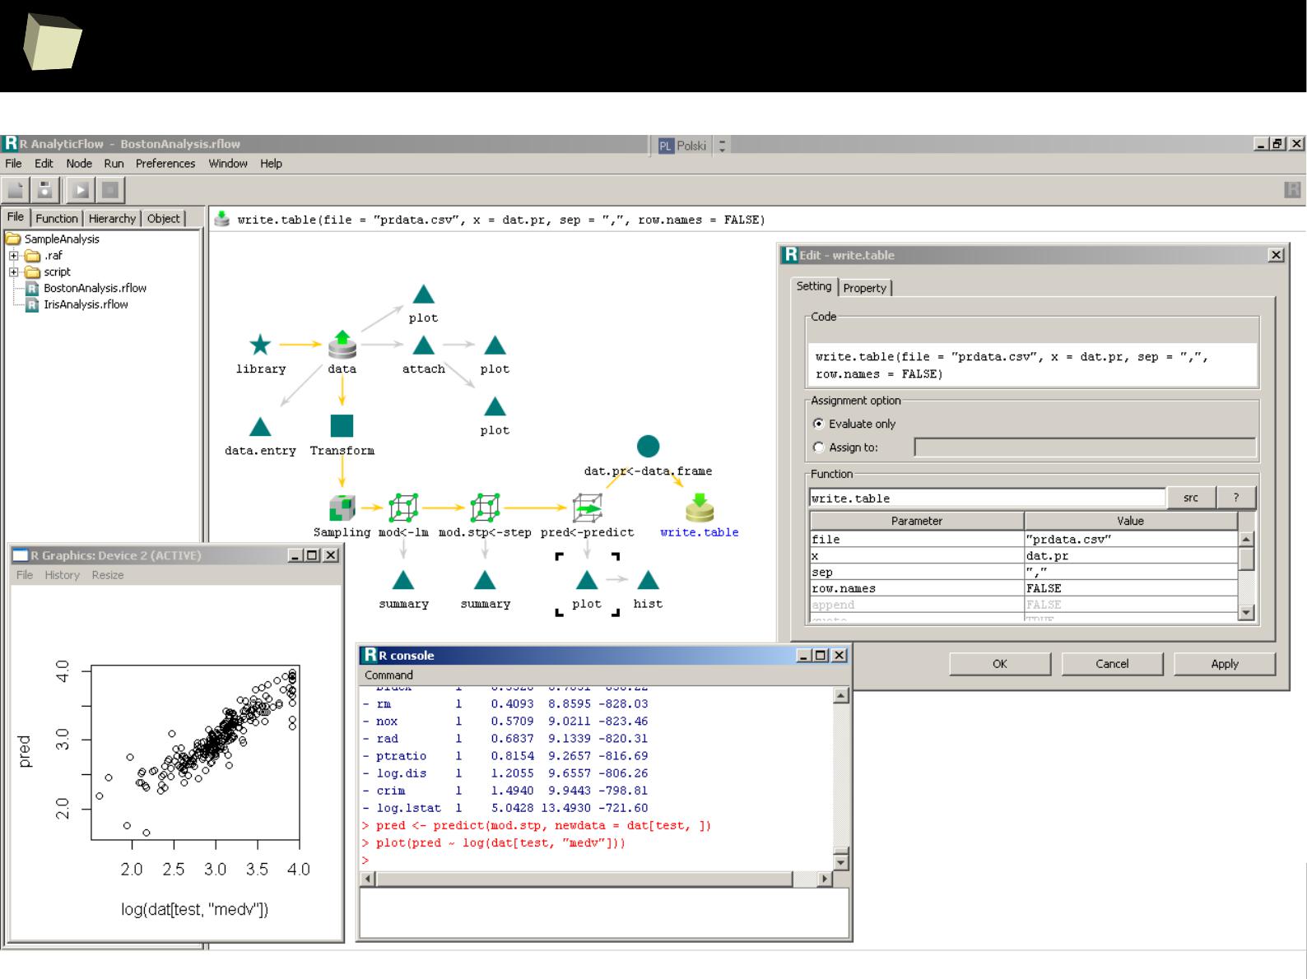Viewport: 1307px width, 979px height.
Task: Select the bracketed plot node beside hist
Action: pyautogui.click(x=587, y=580)
